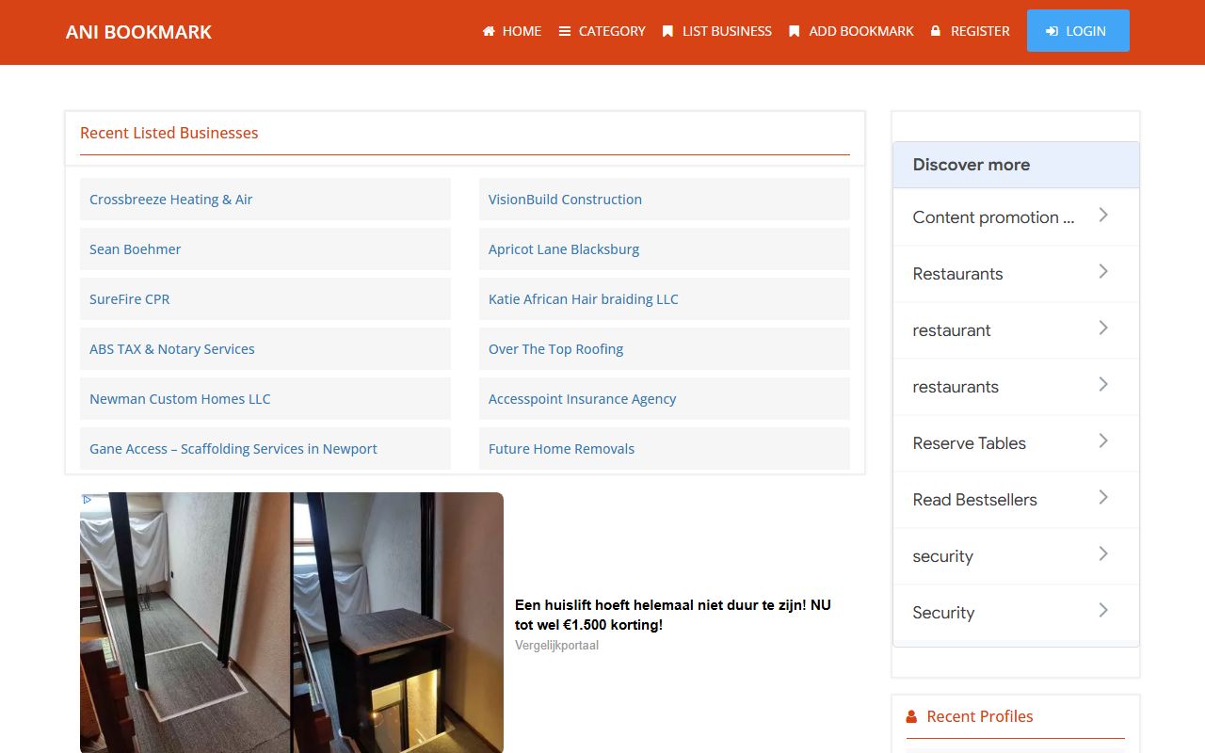
Task: Click the bookmark icon beside Add Bookmark
Action: coord(794,31)
